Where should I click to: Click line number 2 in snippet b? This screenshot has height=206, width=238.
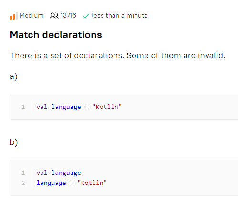click(x=23, y=183)
